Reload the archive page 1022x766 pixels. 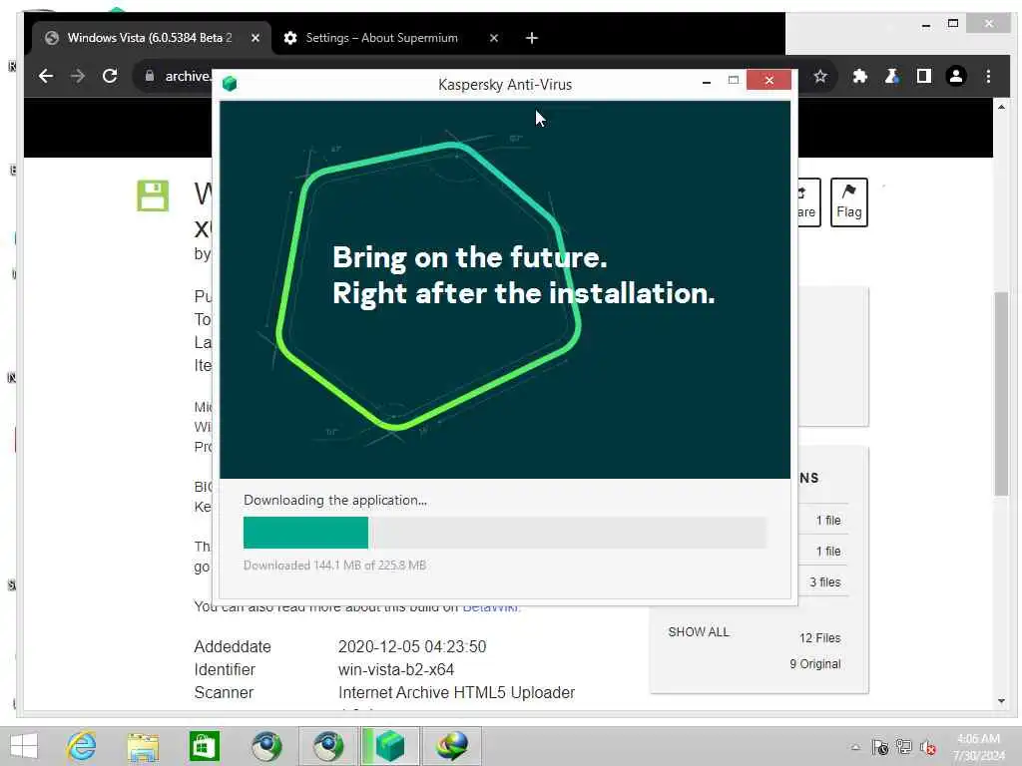pos(110,76)
